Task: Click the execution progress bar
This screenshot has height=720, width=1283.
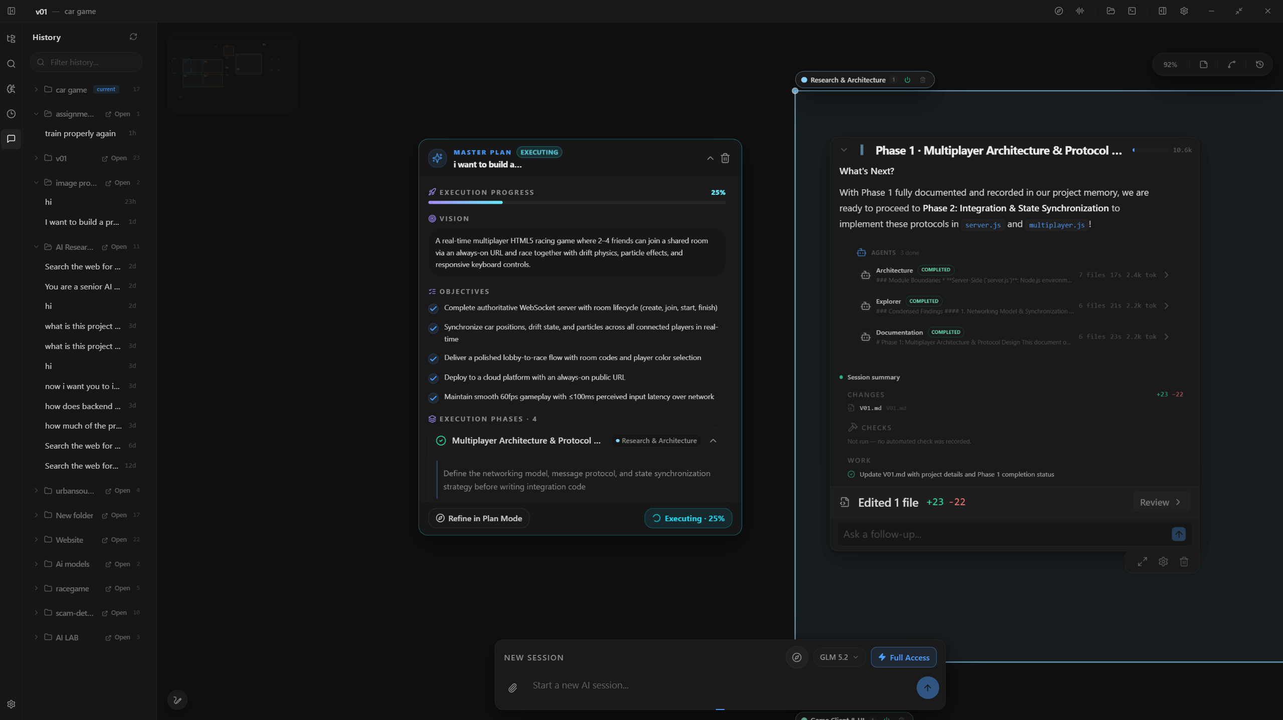Action: click(x=577, y=202)
